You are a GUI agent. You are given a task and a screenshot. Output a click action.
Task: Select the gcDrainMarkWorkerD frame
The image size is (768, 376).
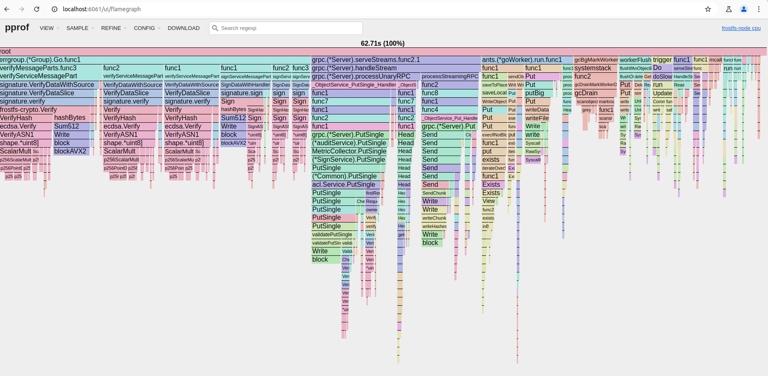coord(596,85)
